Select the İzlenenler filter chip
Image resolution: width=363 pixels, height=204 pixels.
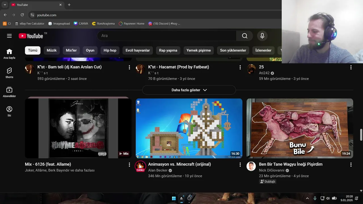[263, 50]
